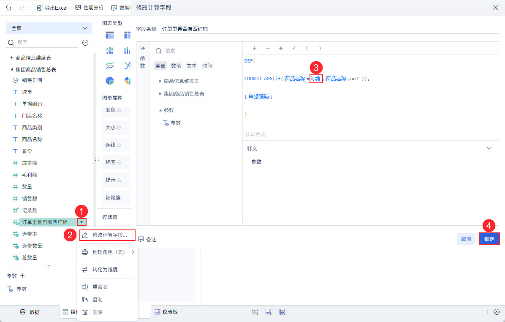
Task: Click the redo arrow icon
Action: pos(22,8)
